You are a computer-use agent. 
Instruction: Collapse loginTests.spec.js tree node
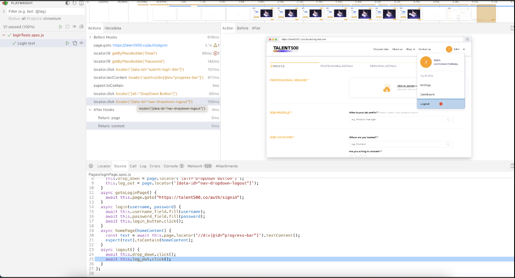click(4, 35)
